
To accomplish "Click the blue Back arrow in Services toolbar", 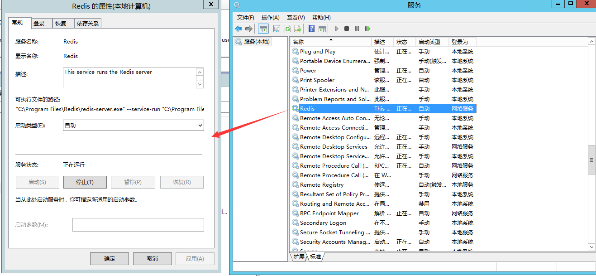I will 238,29.
